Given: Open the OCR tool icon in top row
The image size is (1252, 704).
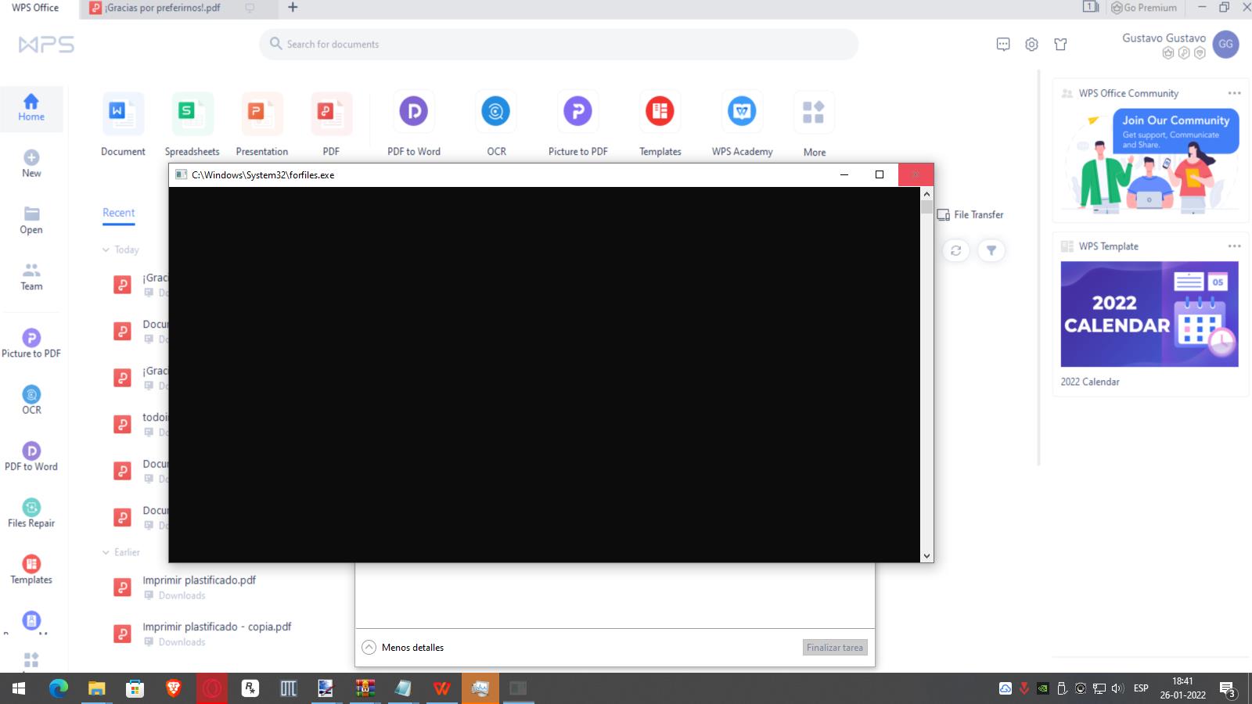Looking at the screenshot, I should pyautogui.click(x=495, y=112).
